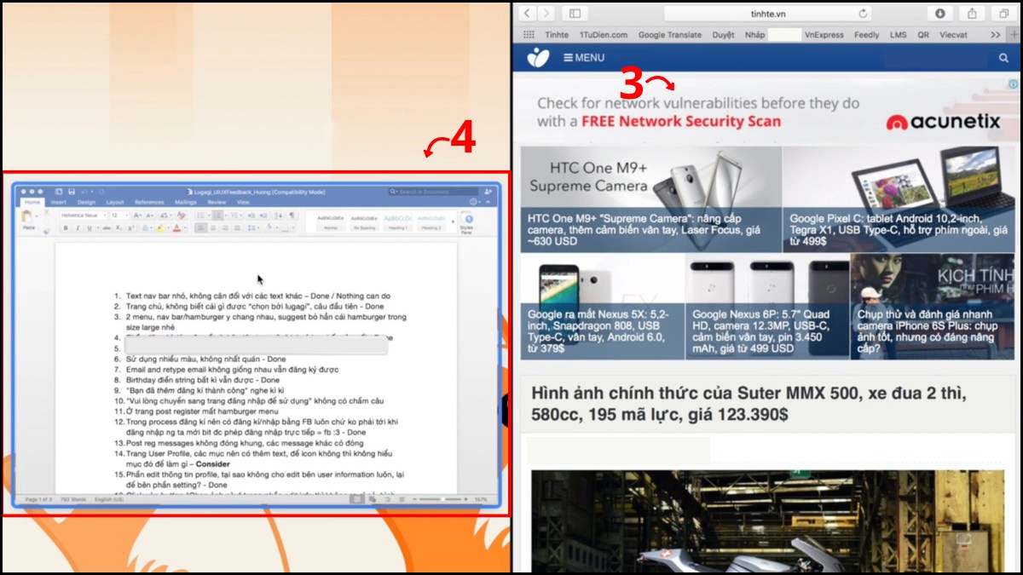Click the text highlight color icon
This screenshot has width=1023, height=575.
click(x=159, y=227)
